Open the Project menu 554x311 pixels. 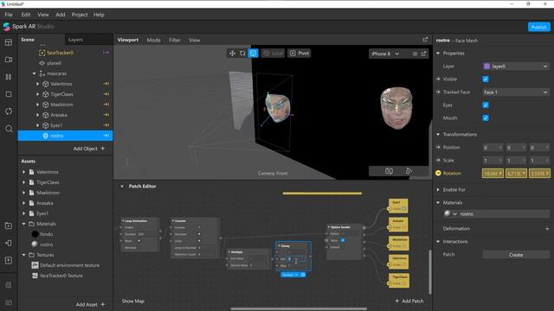80,15
